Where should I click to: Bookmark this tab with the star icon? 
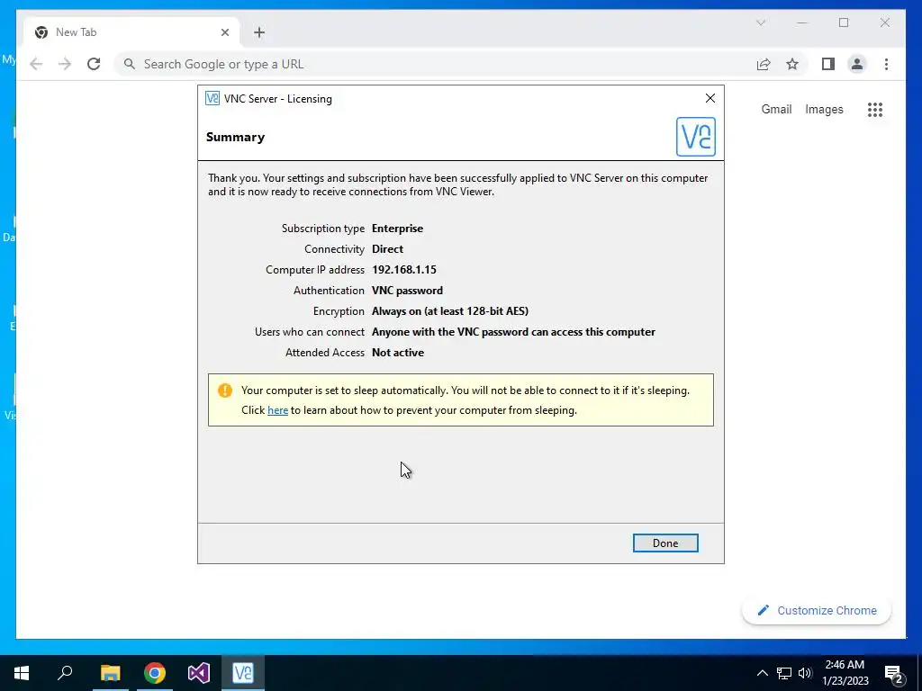(x=792, y=64)
